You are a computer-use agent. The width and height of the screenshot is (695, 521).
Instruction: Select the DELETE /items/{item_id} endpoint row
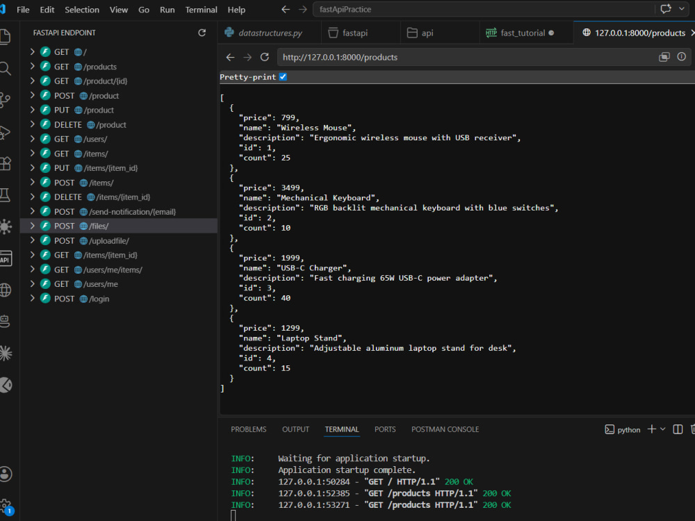(119, 197)
